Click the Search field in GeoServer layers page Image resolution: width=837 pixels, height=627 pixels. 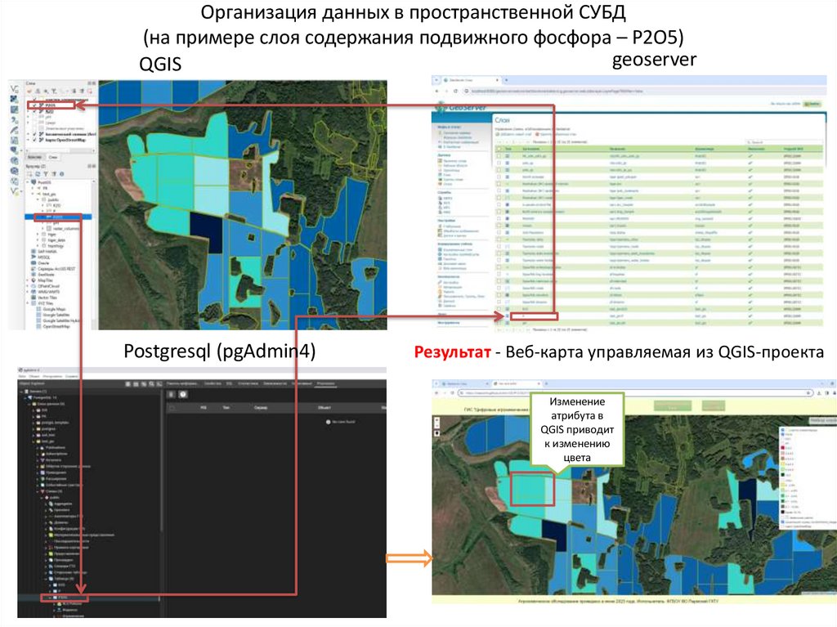point(784,142)
